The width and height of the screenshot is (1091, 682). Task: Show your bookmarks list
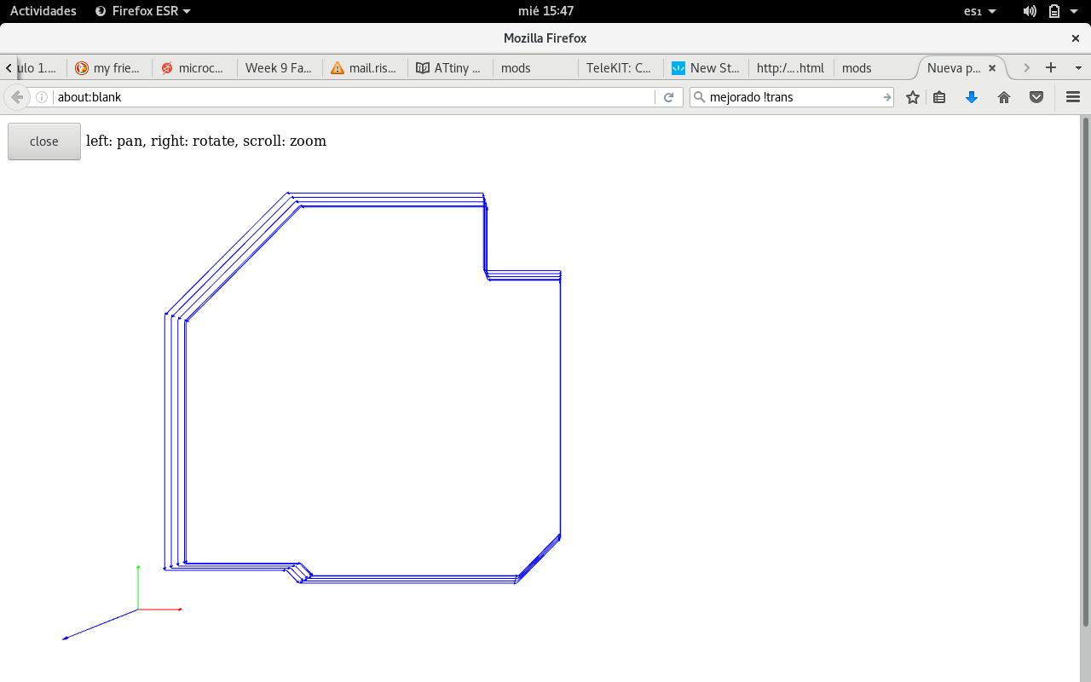tap(939, 97)
